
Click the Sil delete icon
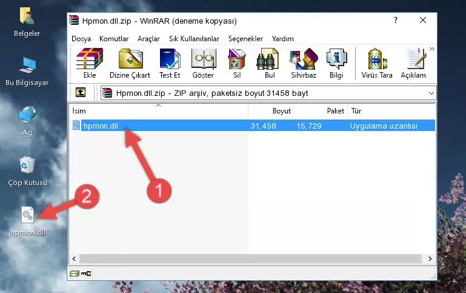pyautogui.click(x=237, y=63)
